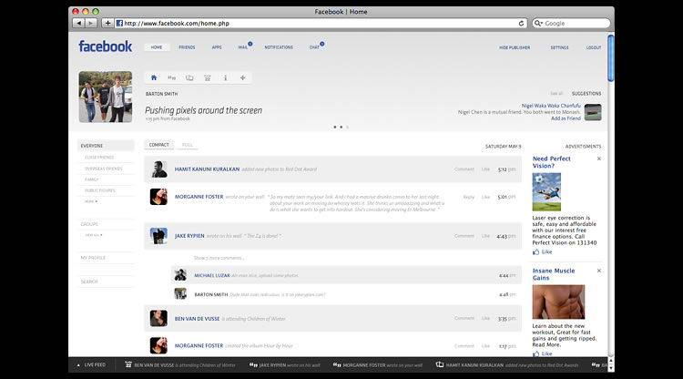Expand More under friend lists

click(x=90, y=200)
